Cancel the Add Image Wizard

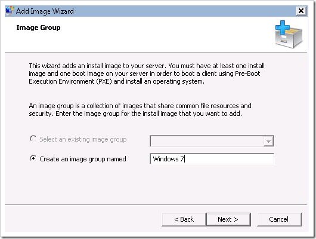tap(279, 219)
